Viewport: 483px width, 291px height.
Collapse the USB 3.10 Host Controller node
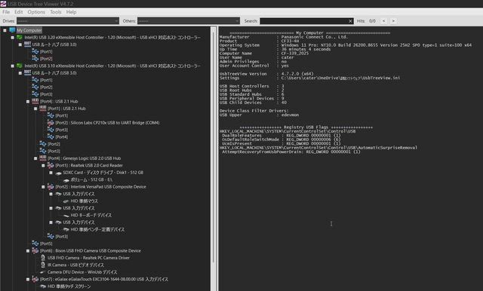click(13, 66)
